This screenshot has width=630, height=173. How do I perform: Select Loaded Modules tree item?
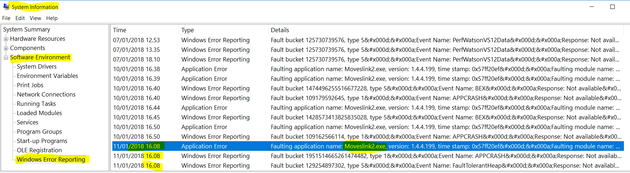(39, 113)
